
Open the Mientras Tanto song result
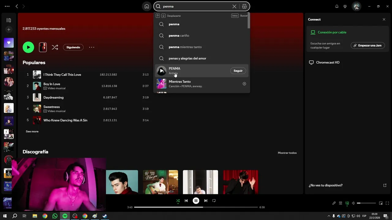pyautogui.click(x=202, y=84)
